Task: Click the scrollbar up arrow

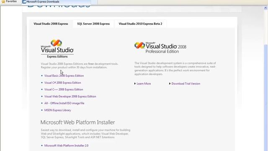Action: [x=265, y=8]
